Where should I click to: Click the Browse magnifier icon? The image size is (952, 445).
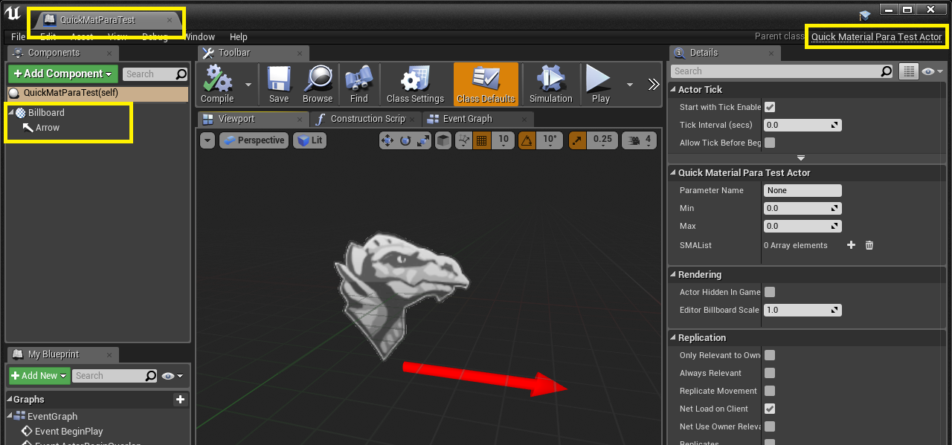point(318,83)
